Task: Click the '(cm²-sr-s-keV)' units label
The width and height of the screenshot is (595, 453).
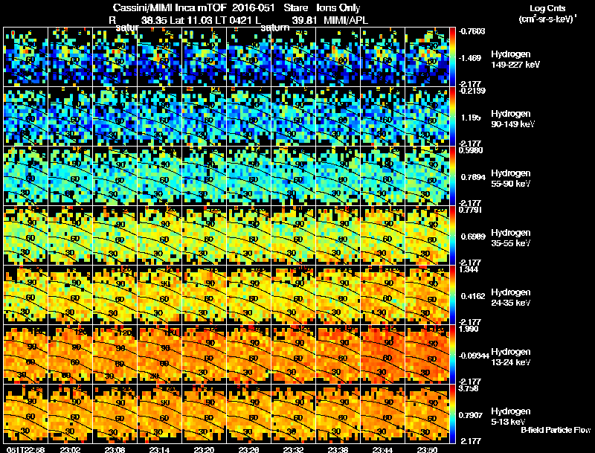Action: [x=547, y=19]
